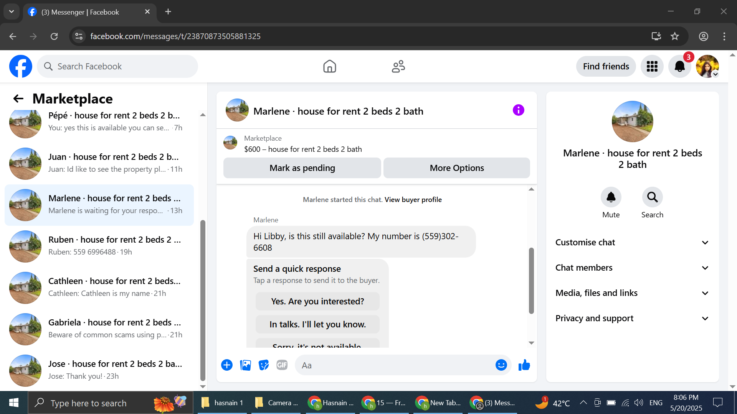
Task: Click the GIF icon in composer
Action: click(282, 365)
